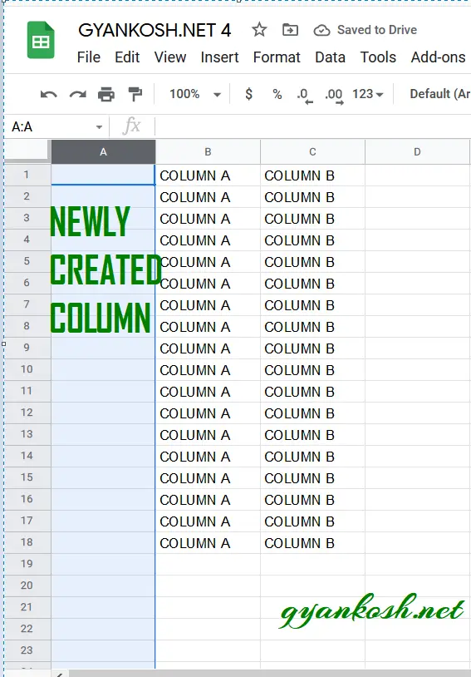Open the 123 more formats dropdown
This screenshot has width=471, height=677.
[367, 94]
